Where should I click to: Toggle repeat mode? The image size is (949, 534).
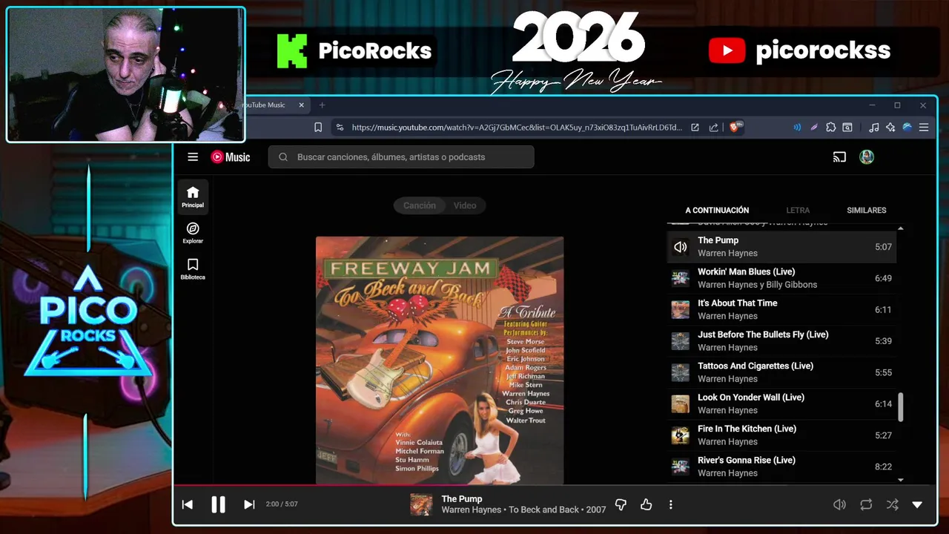pos(866,504)
